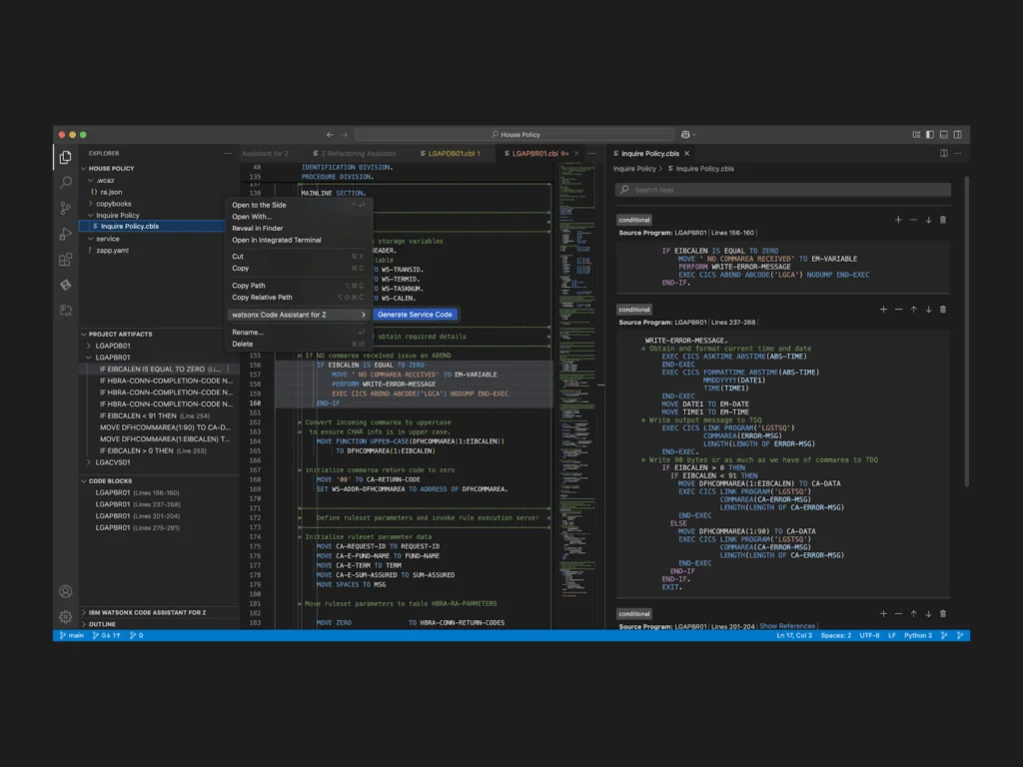Add a block via first conditional's plus icon
The image size is (1023, 767).
[x=898, y=220]
